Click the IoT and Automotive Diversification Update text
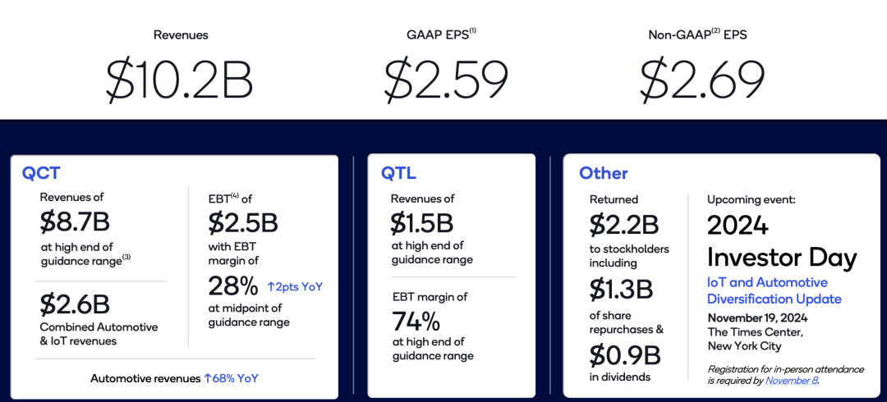The height and width of the screenshot is (402, 887). [x=774, y=290]
